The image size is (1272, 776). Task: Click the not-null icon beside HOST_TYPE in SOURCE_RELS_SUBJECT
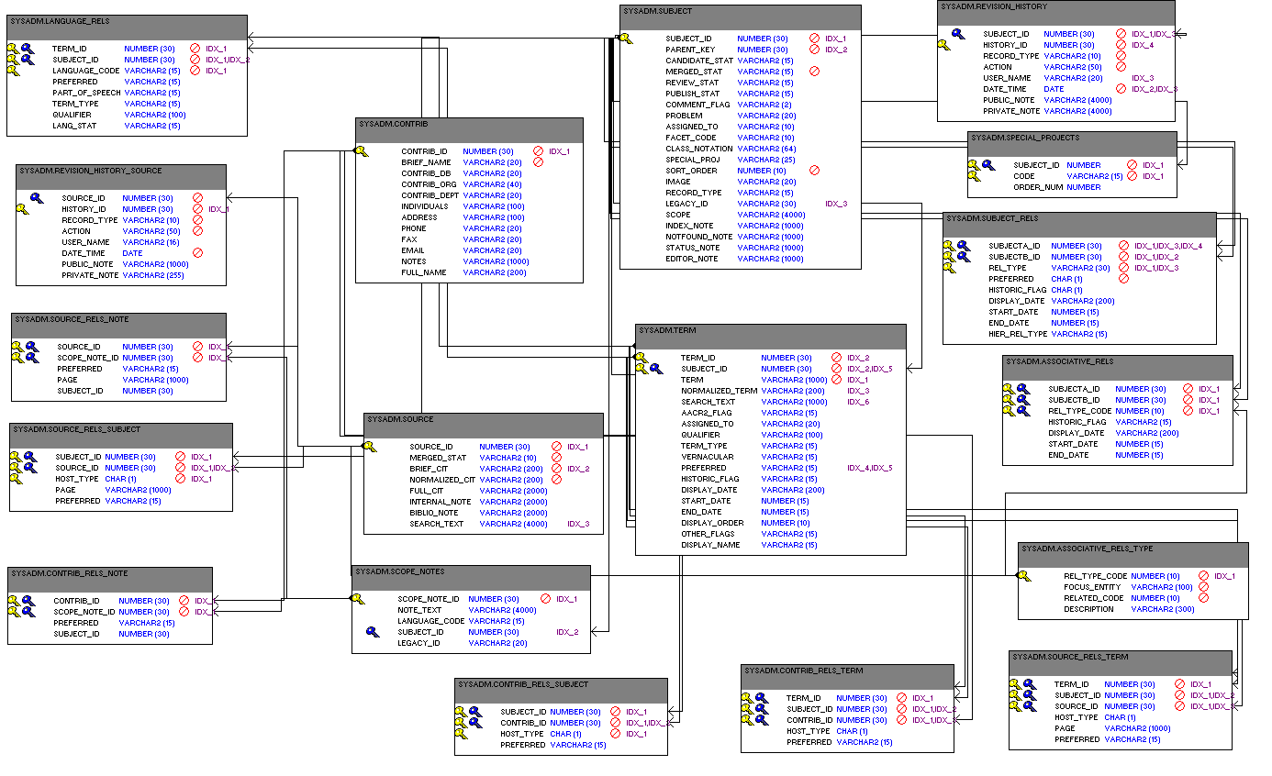pos(180,479)
